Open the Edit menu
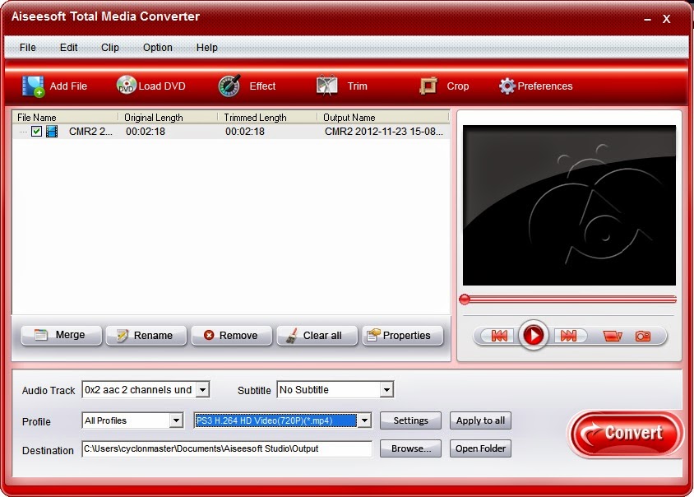The width and height of the screenshot is (694, 497). 68,48
